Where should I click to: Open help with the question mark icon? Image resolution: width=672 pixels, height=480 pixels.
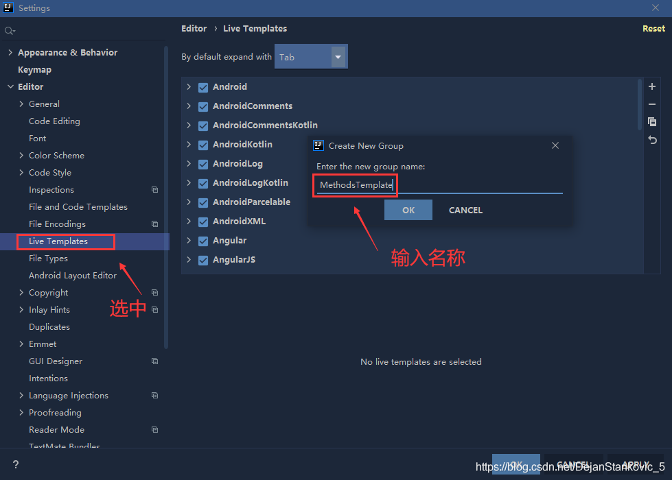tap(15, 465)
